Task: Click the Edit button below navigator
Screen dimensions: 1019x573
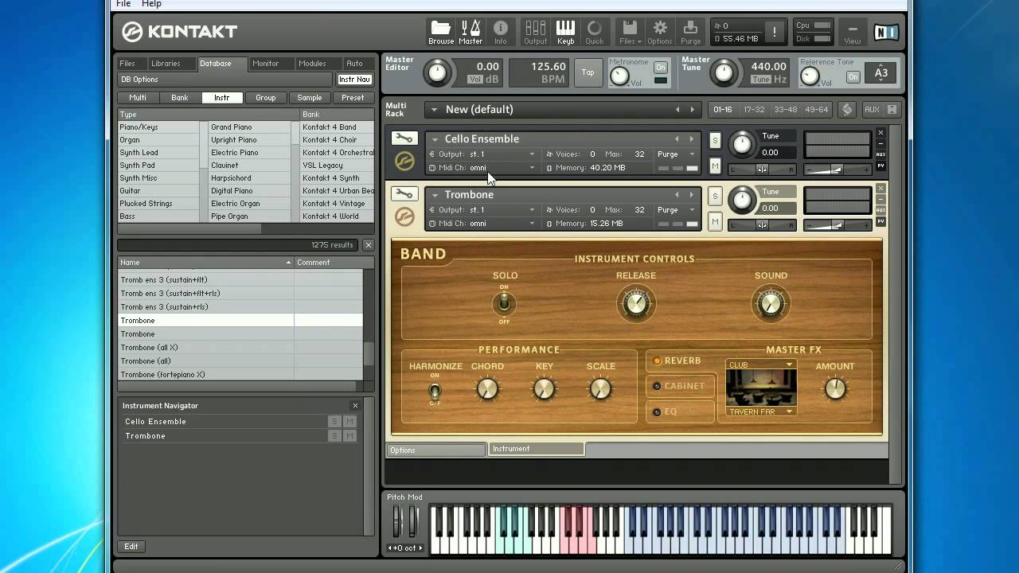Action: coord(131,547)
